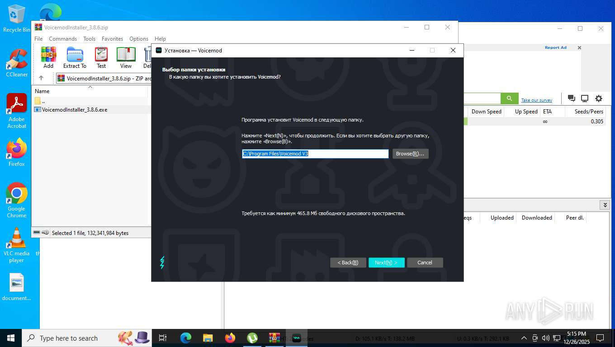The width and height of the screenshot is (615, 347).
Task: Open Adobe Acrobat desktop shortcut
Action: tap(17, 111)
